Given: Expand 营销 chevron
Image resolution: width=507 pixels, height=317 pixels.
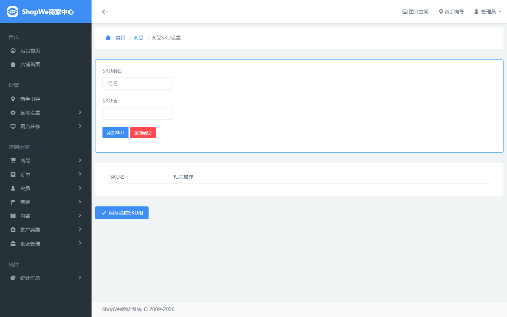Looking at the screenshot, I should tap(80, 202).
